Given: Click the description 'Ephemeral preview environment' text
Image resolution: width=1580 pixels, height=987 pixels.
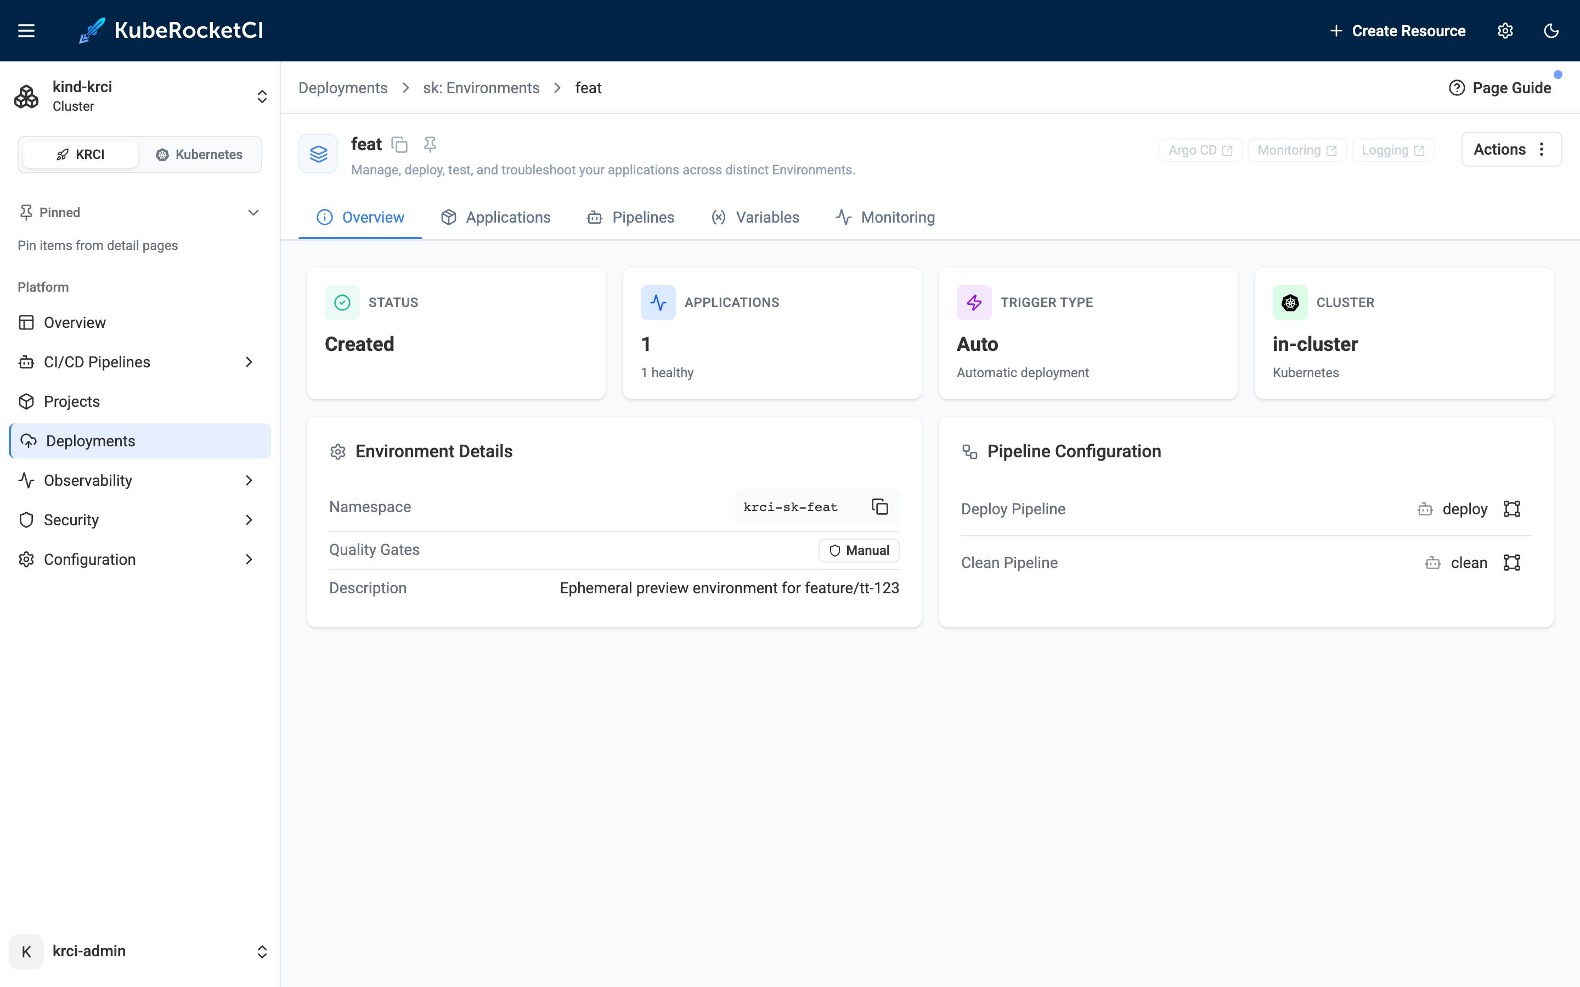Looking at the screenshot, I should (x=729, y=588).
